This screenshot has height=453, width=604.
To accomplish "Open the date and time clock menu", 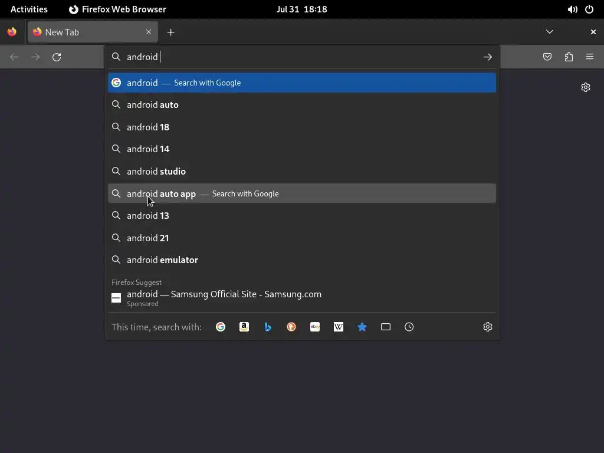I will (301, 9).
